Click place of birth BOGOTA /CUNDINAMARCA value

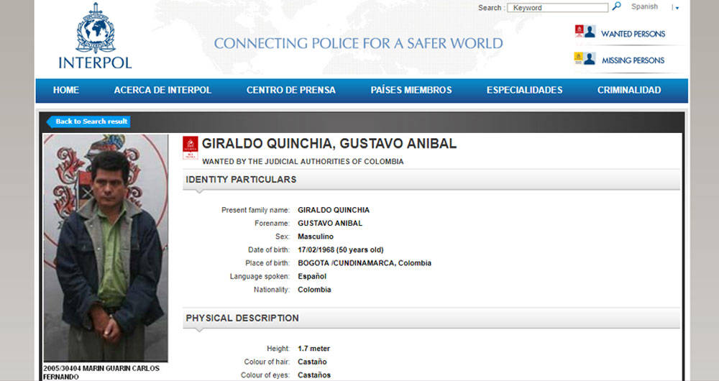(365, 263)
